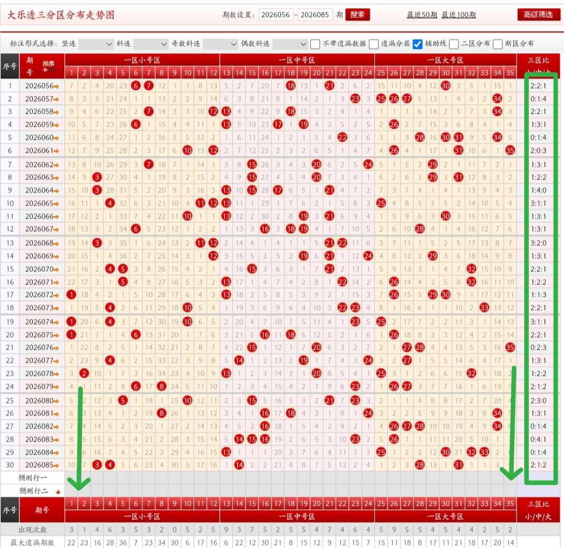564x548 pixels.
Task: Click the orange arrow beside period 2026085
Action: [x=56, y=466]
